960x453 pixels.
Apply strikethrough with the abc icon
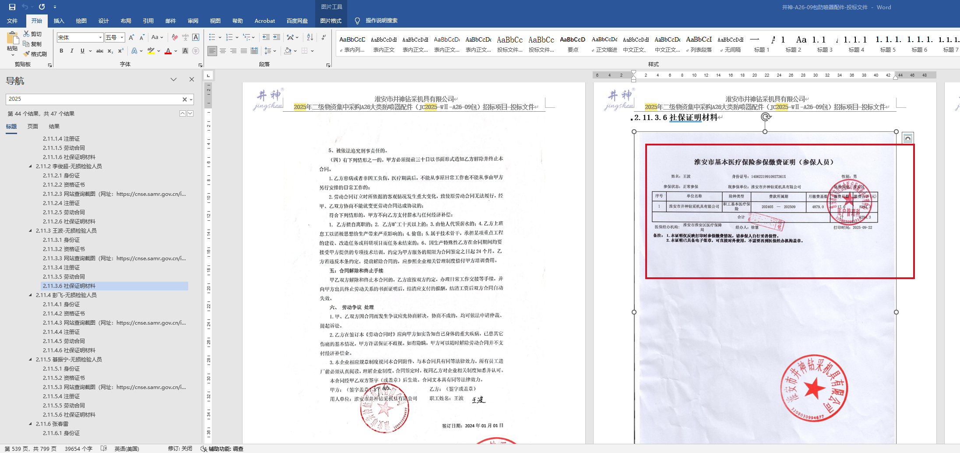point(100,51)
